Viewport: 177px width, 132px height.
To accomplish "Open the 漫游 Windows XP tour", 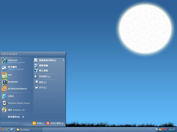I will pos(16,110).
